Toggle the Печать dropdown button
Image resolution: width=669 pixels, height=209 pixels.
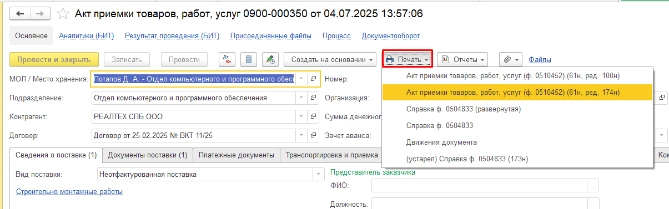(407, 59)
